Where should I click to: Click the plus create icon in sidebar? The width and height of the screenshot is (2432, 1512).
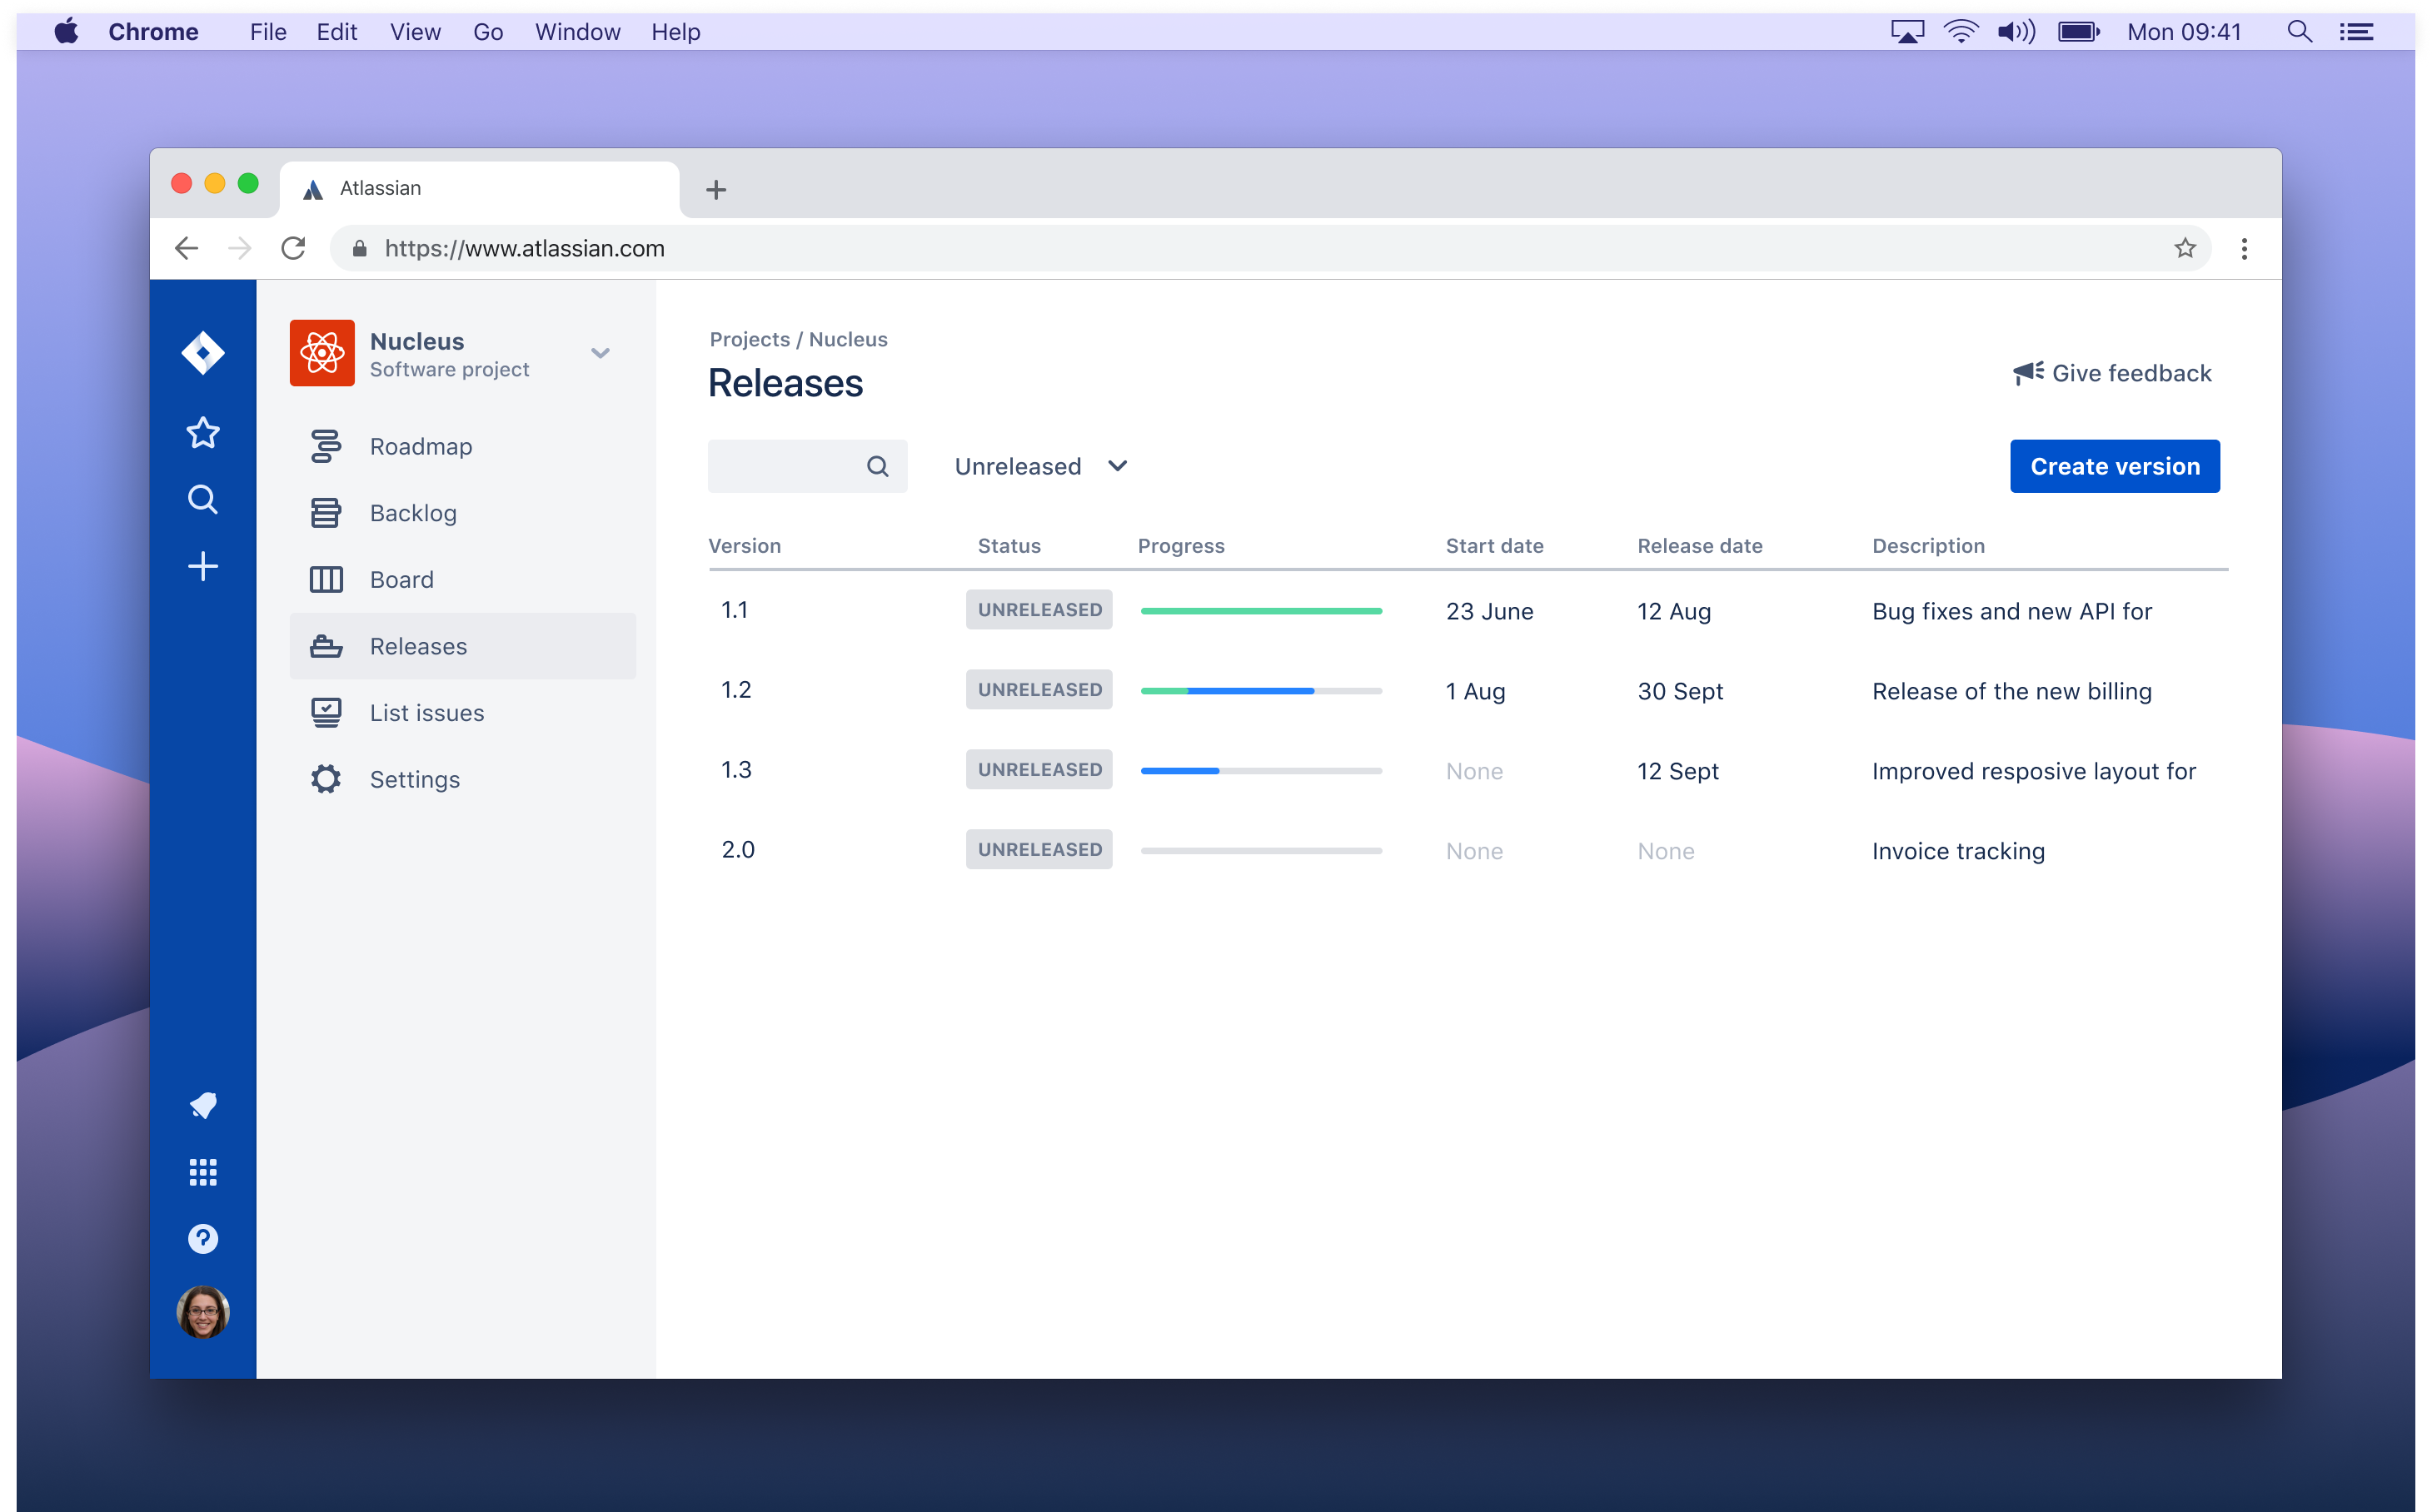tap(203, 566)
